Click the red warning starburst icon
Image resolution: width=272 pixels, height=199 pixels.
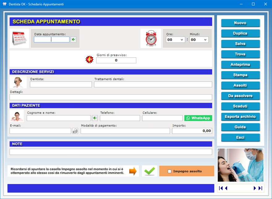(90, 60)
